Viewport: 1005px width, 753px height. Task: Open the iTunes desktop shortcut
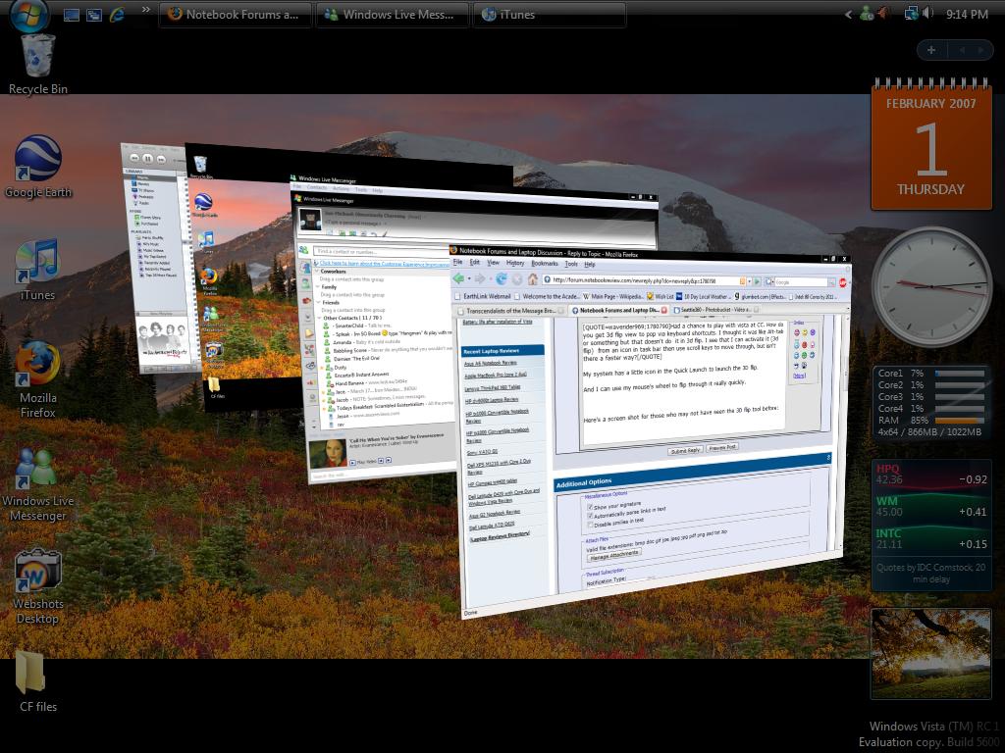(x=38, y=270)
